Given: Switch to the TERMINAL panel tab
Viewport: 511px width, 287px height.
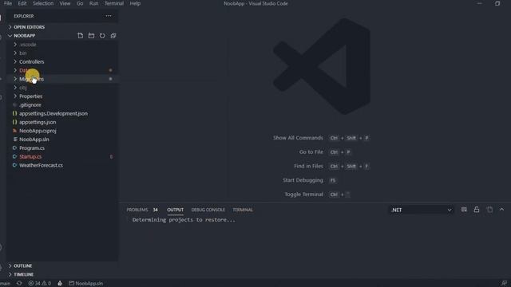Looking at the screenshot, I should point(243,210).
